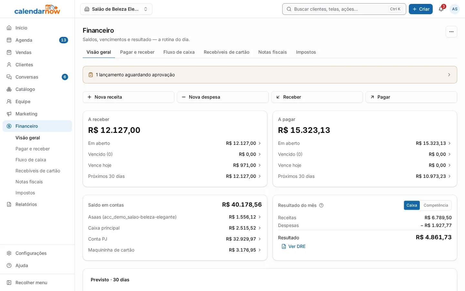The height and width of the screenshot is (291, 465).
Task: Select the Caixa view toggle
Action: (412, 205)
